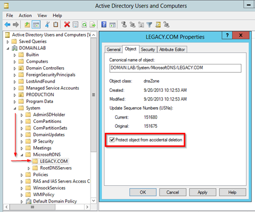Click the red X Delete icon
Image resolution: width=255 pixels, height=212 pixels.
tap(67, 25)
